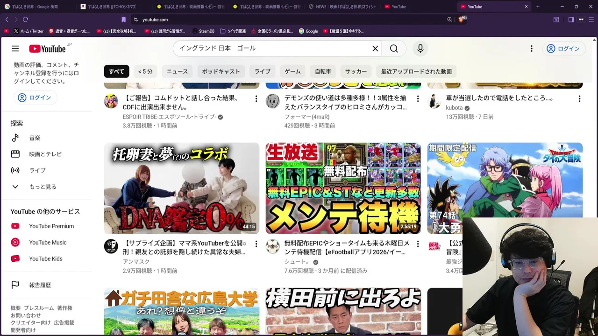
Task: Start voice search with the microphone
Action: click(420, 49)
